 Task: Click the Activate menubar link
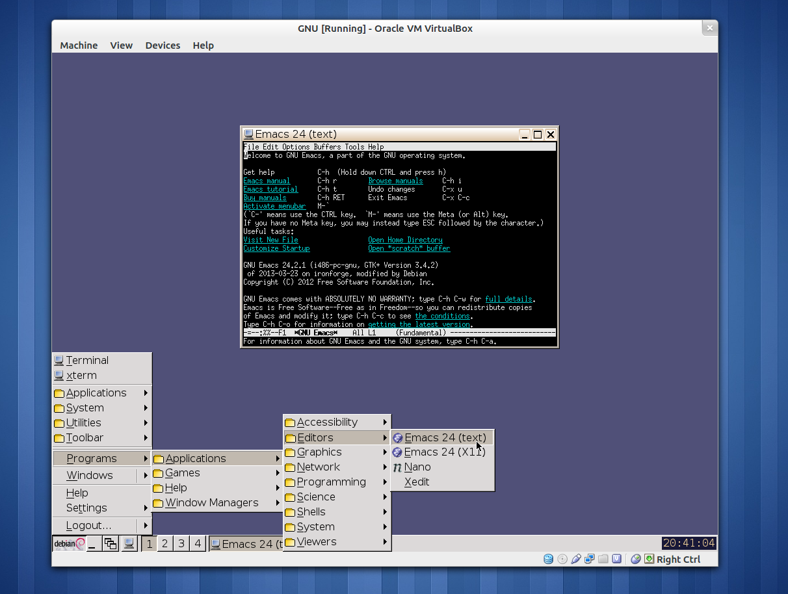274,206
